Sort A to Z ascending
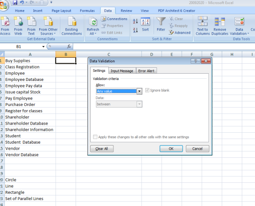The width and height of the screenshot is (255, 206). [x=135, y=21]
